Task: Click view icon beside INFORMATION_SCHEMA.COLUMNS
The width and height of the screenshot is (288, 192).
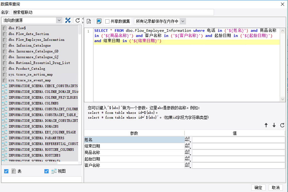Action: 5,103
